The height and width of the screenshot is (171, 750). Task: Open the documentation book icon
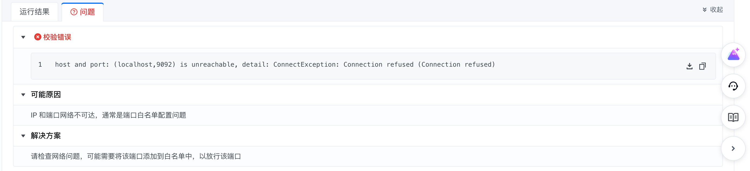[733, 117]
